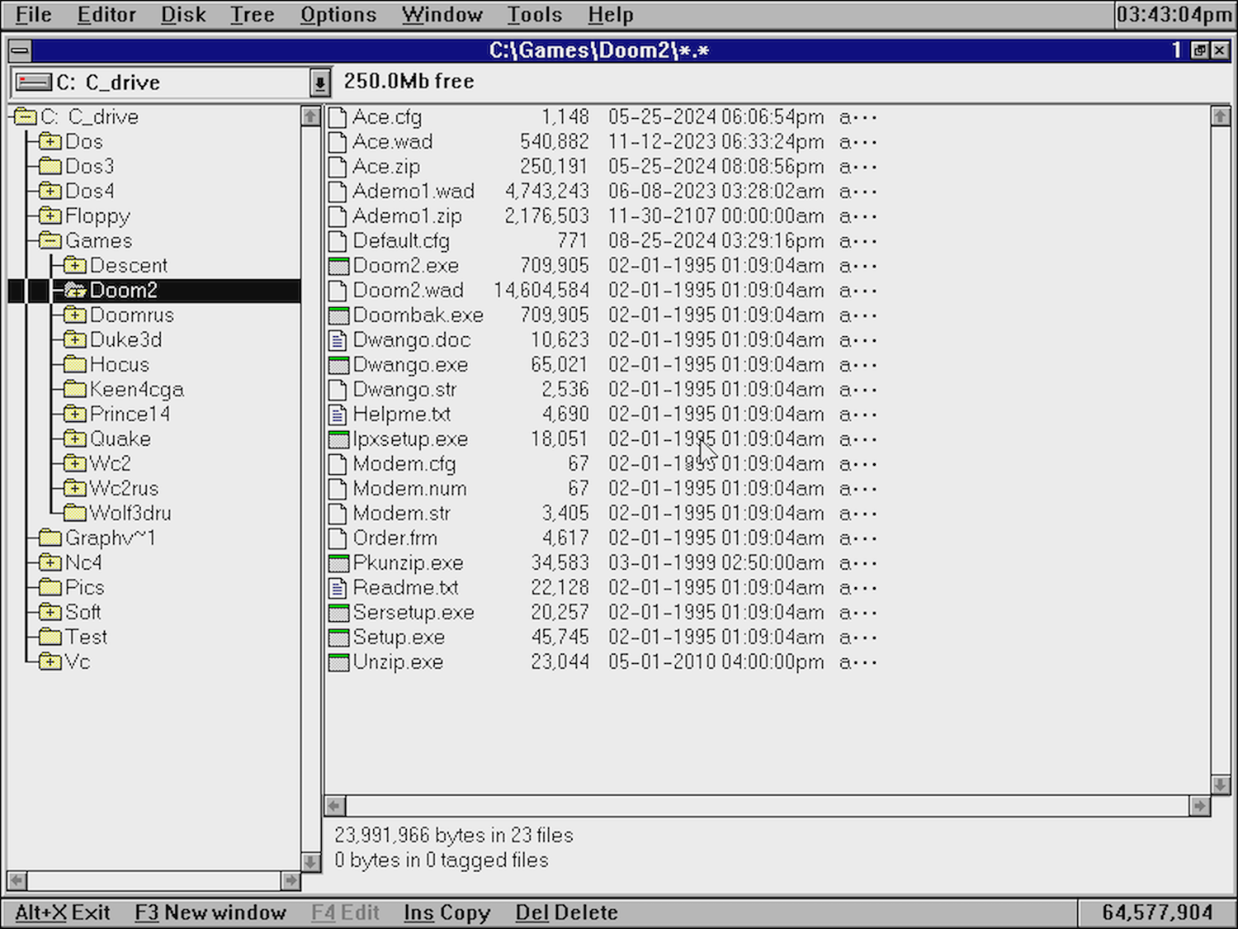Click the Modem.cfg file icon
Image resolution: width=1238 pixels, height=929 pixels.
click(x=338, y=464)
